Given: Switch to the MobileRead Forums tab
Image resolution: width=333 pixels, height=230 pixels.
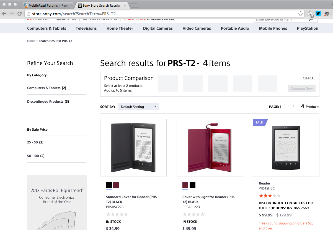Looking at the screenshot, I should (x=47, y=6).
